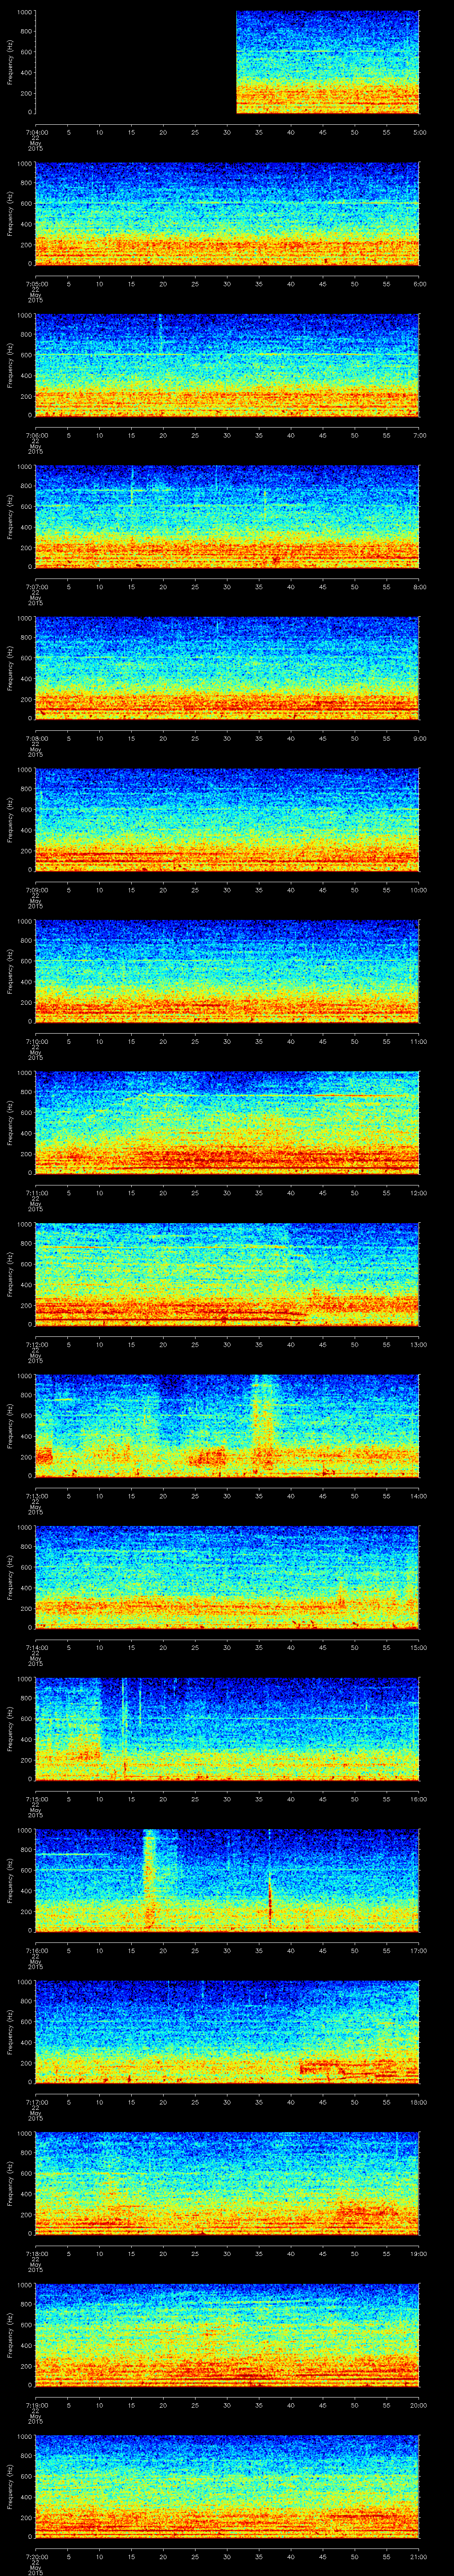Viewport: 454px width, 2576px height.
Task: Open the spectrogram panel starting at 7:12:00
Action: coord(227,1275)
